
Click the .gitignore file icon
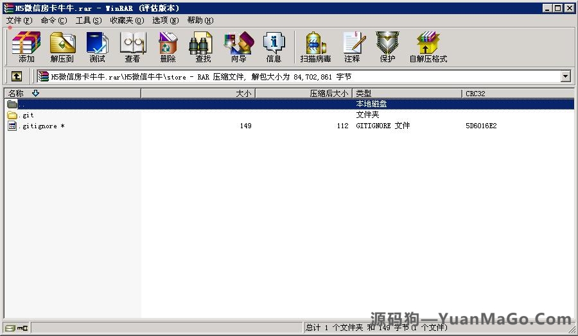point(12,126)
